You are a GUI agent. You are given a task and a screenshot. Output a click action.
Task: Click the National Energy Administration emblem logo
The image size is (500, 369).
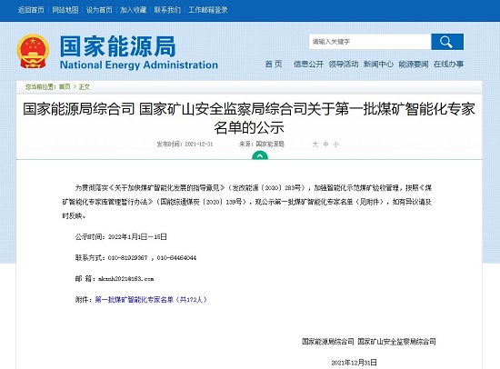pos(33,51)
